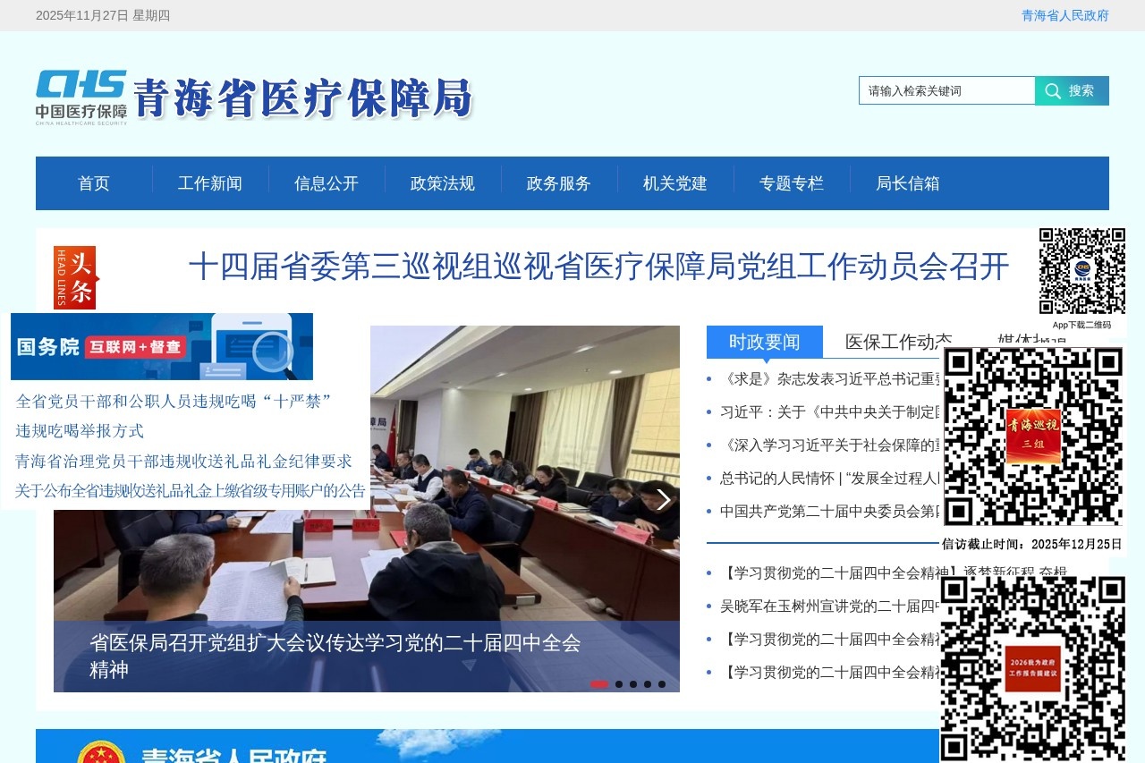Select the 时政要闻 tab

point(765,341)
